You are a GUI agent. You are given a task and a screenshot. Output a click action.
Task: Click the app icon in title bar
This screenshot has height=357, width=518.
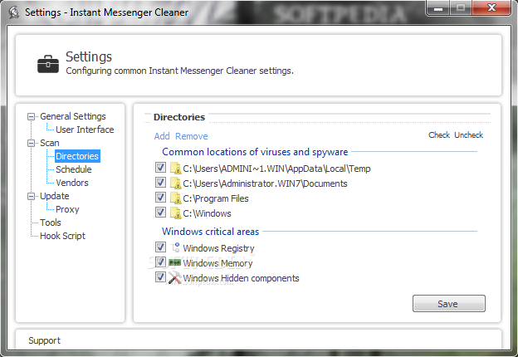coord(14,12)
